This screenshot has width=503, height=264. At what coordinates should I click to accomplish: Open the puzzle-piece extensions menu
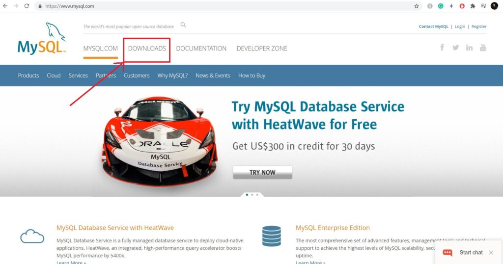click(x=473, y=6)
